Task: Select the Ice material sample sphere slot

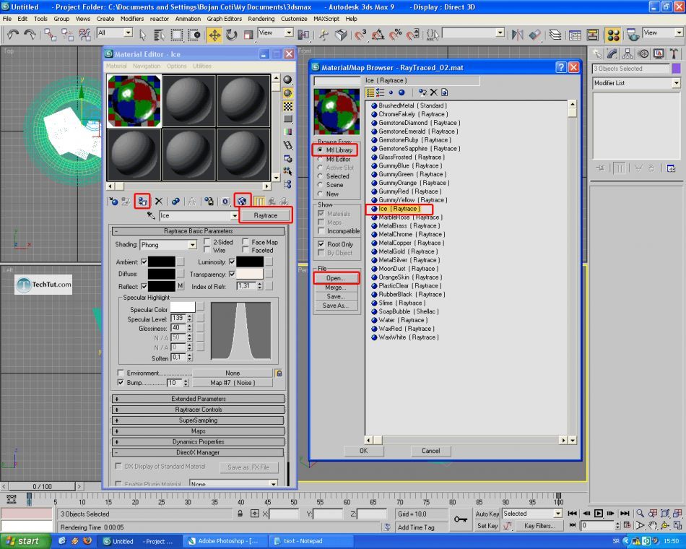Action: coord(134,101)
